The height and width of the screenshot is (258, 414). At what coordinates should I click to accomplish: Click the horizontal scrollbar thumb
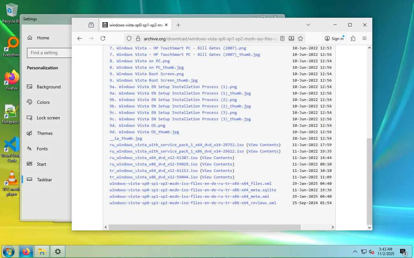coord(204,227)
